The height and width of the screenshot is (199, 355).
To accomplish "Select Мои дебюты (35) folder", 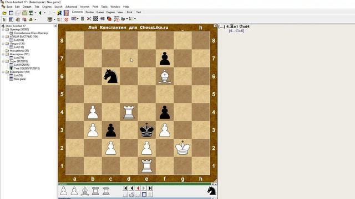I will (19, 51).
